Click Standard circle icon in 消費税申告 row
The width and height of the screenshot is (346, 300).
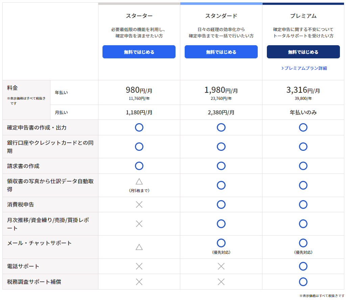(221, 204)
